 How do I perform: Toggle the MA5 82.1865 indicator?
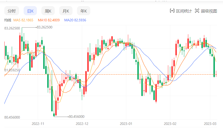(23, 20)
